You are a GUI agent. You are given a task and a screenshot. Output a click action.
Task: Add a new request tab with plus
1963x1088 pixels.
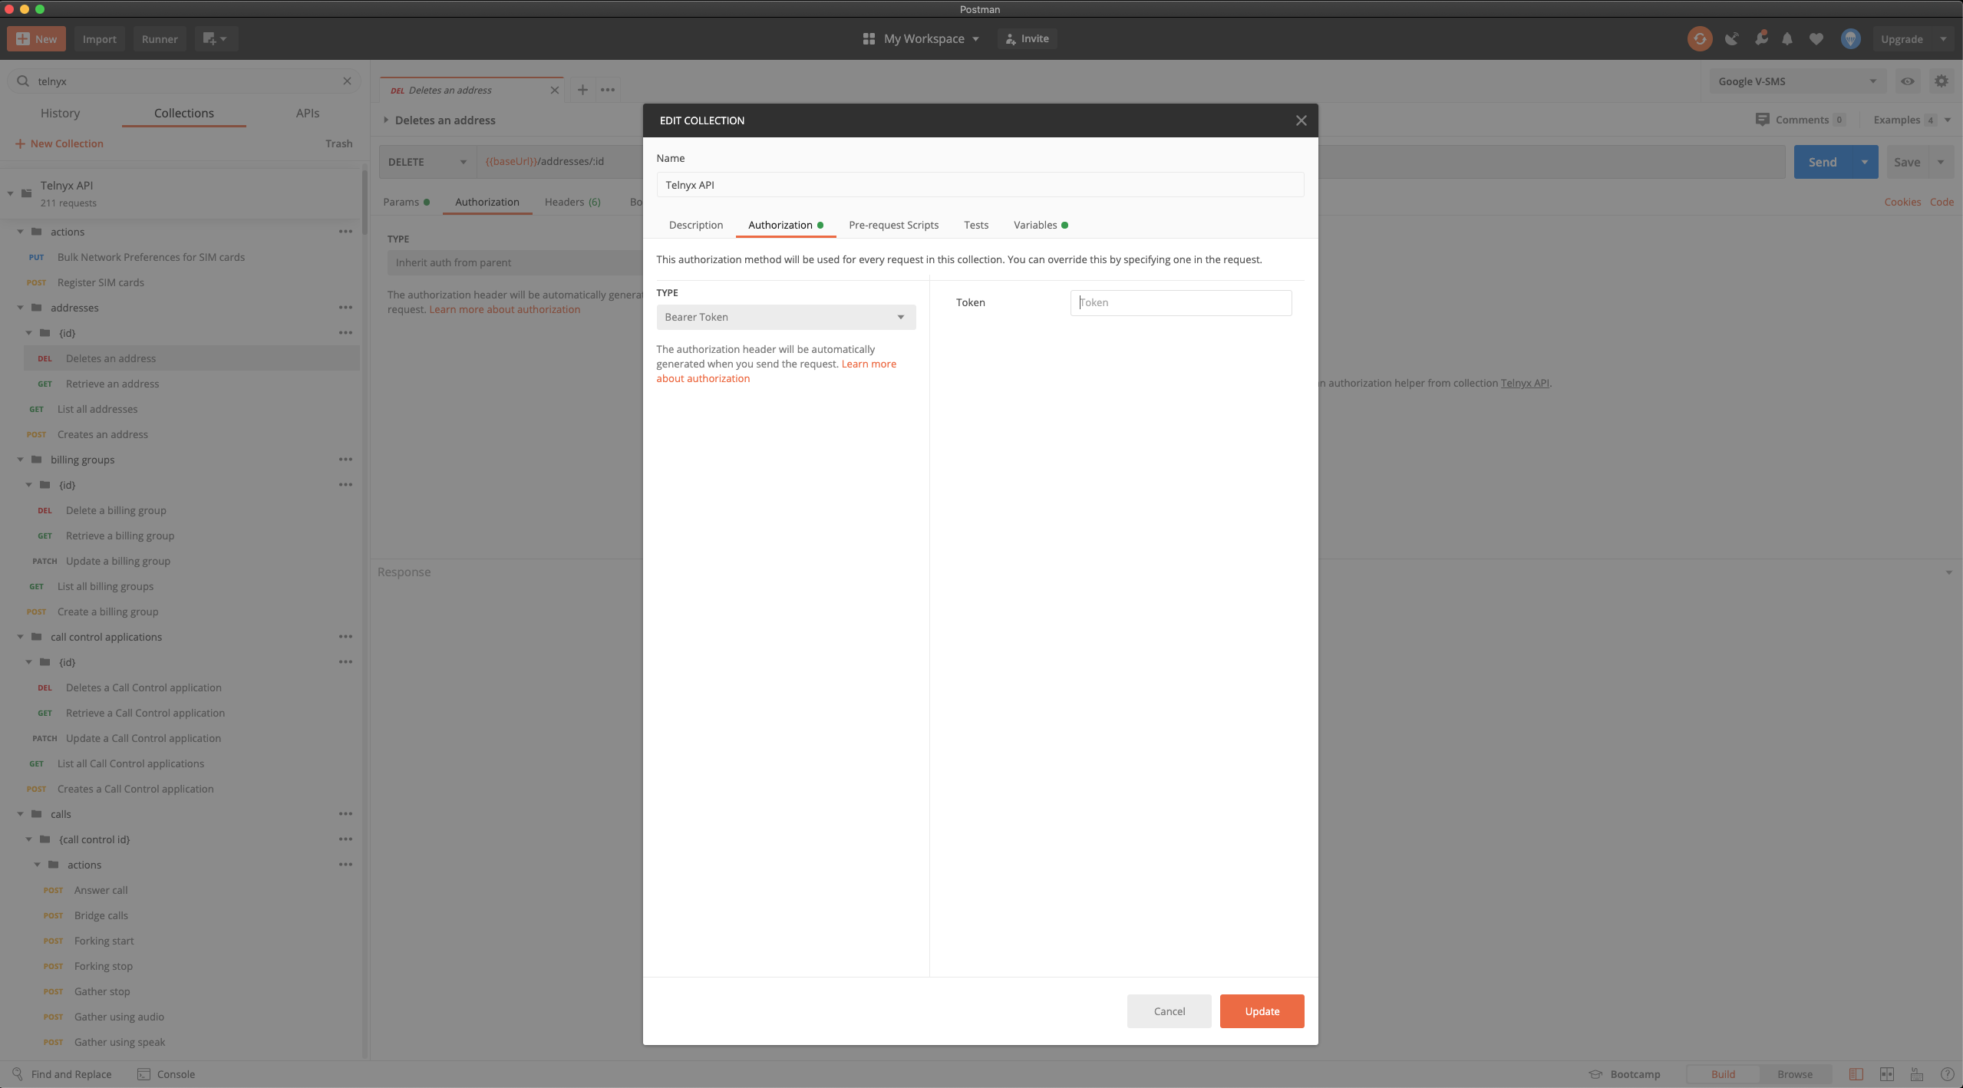coord(583,90)
